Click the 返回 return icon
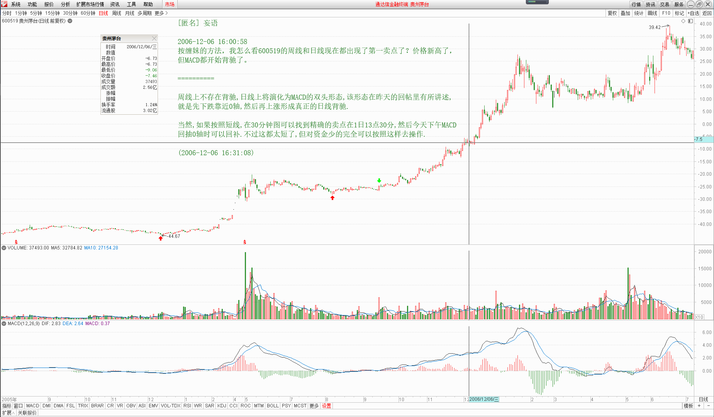Screen dimensions: 714x417 coord(707,13)
